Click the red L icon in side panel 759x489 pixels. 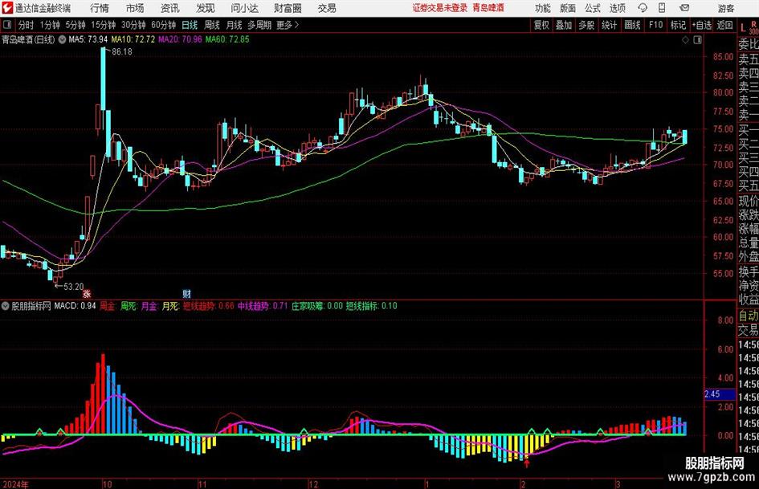click(743, 27)
